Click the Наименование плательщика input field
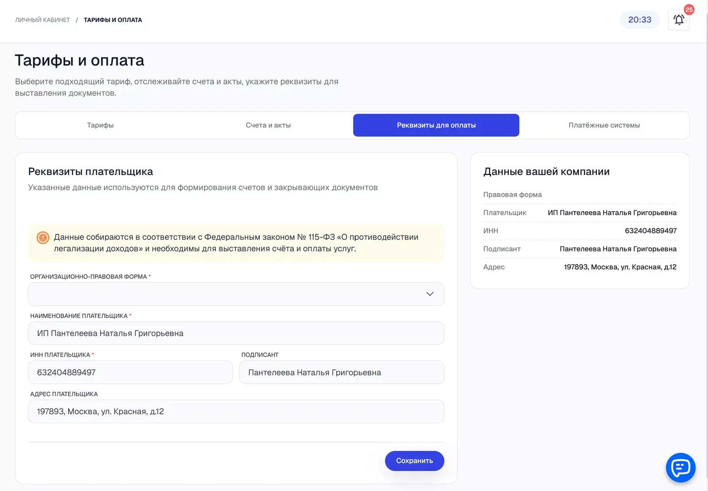Viewport: 708px width, 491px height. (236, 333)
